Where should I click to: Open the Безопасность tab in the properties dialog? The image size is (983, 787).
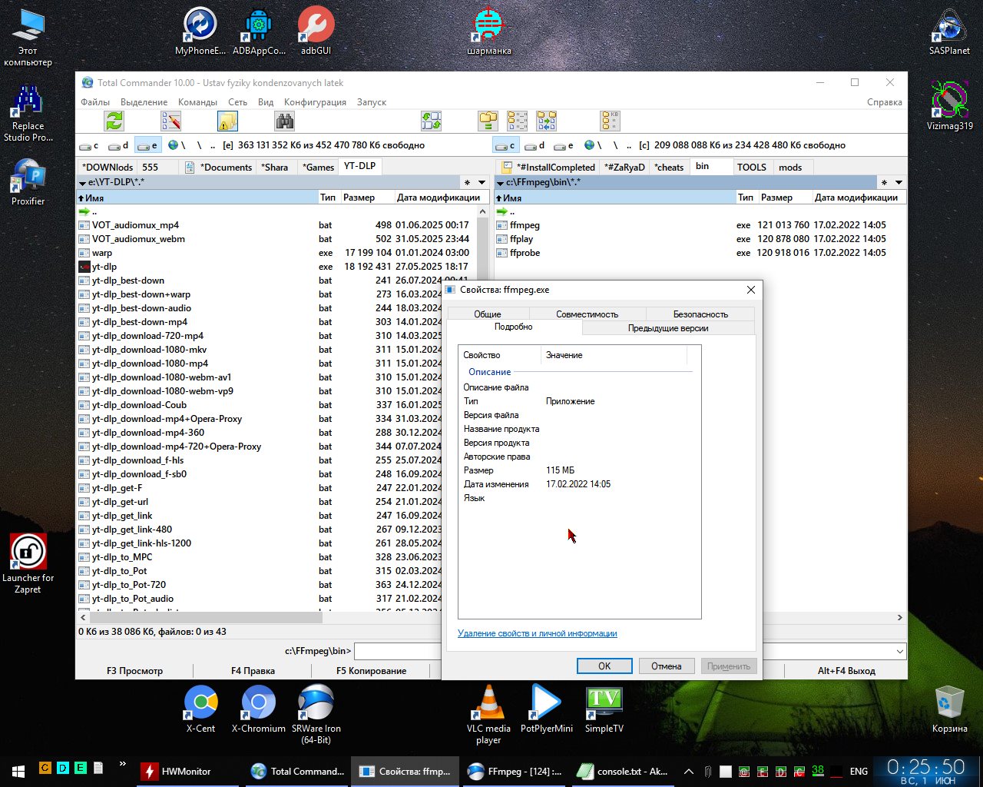point(700,314)
